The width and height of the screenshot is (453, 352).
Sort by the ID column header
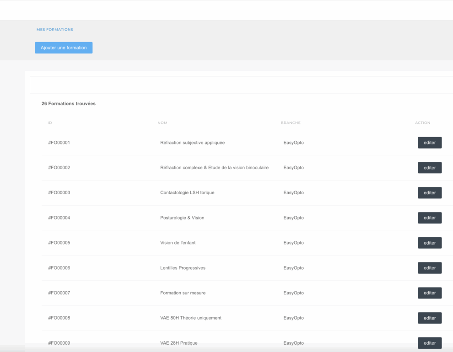point(50,123)
